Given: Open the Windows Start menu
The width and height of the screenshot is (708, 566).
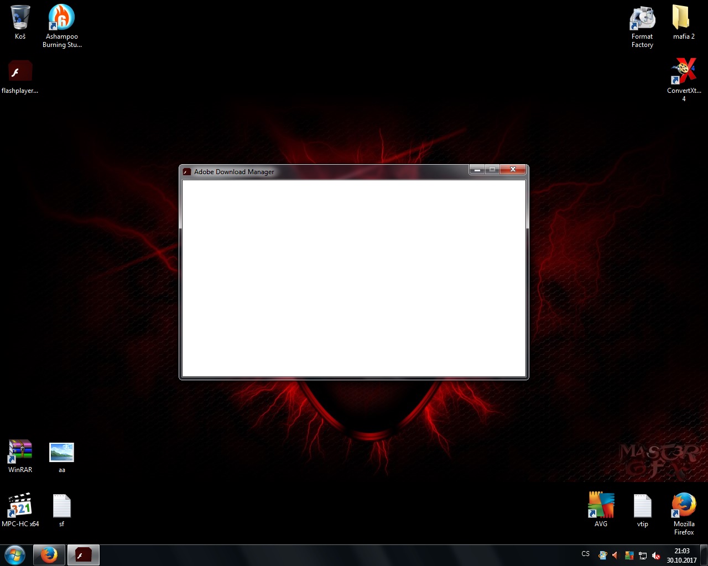Looking at the screenshot, I should (x=15, y=555).
